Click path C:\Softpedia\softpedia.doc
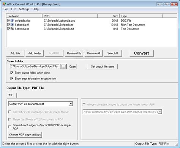180x148 pixels. [59, 20]
